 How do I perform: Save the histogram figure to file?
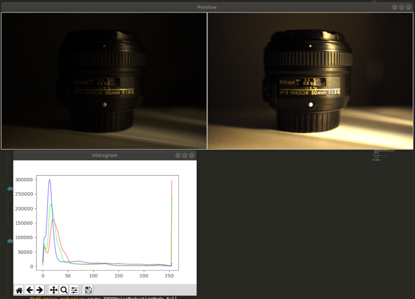coord(88,290)
